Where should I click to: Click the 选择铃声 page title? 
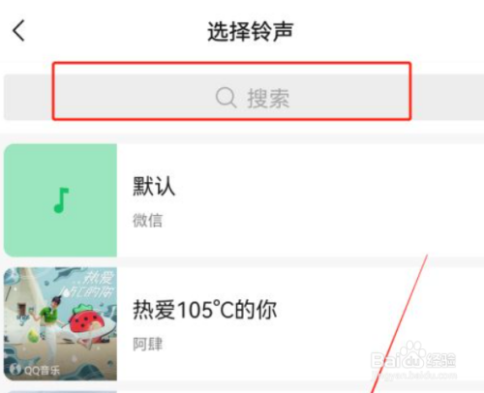point(250,31)
